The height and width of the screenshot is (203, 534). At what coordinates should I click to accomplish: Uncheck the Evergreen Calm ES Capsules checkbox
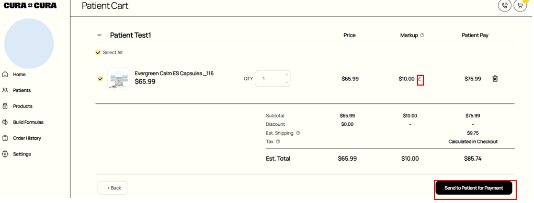coord(100,79)
